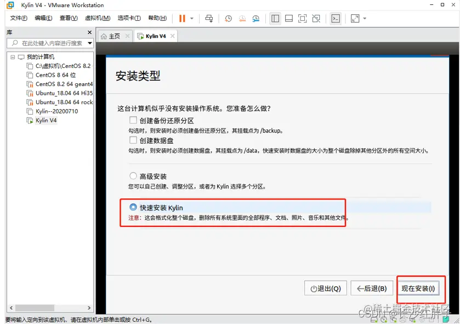Take a snapshot of the virtual machine

[x=229, y=18]
